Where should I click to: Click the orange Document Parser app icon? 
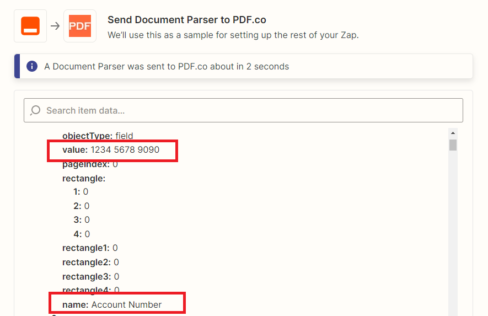[x=30, y=26]
